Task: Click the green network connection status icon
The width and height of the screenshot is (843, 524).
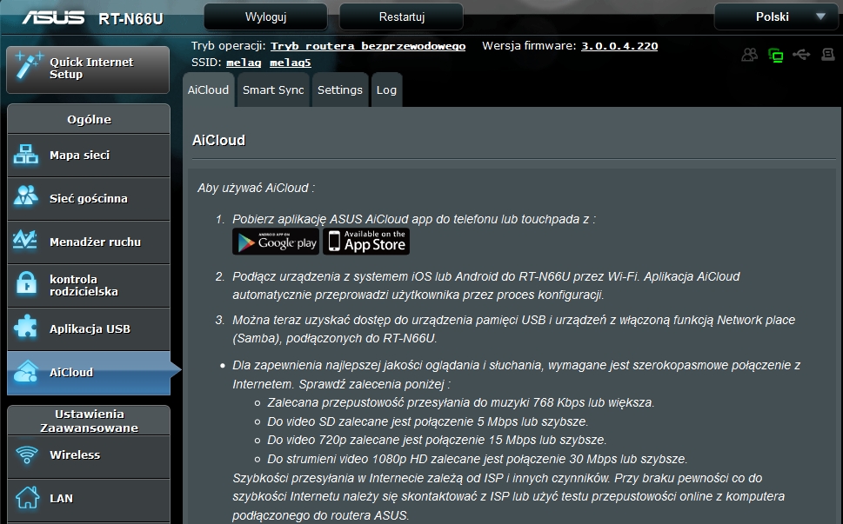Action: tap(776, 56)
